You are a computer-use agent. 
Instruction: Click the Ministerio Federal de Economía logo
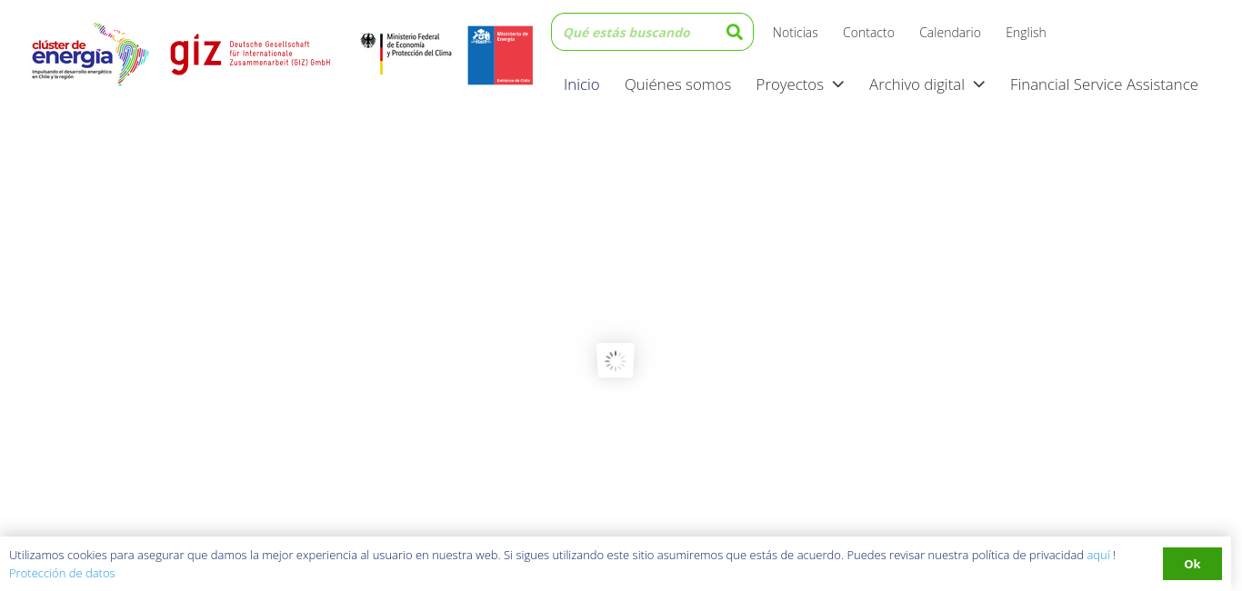click(406, 54)
